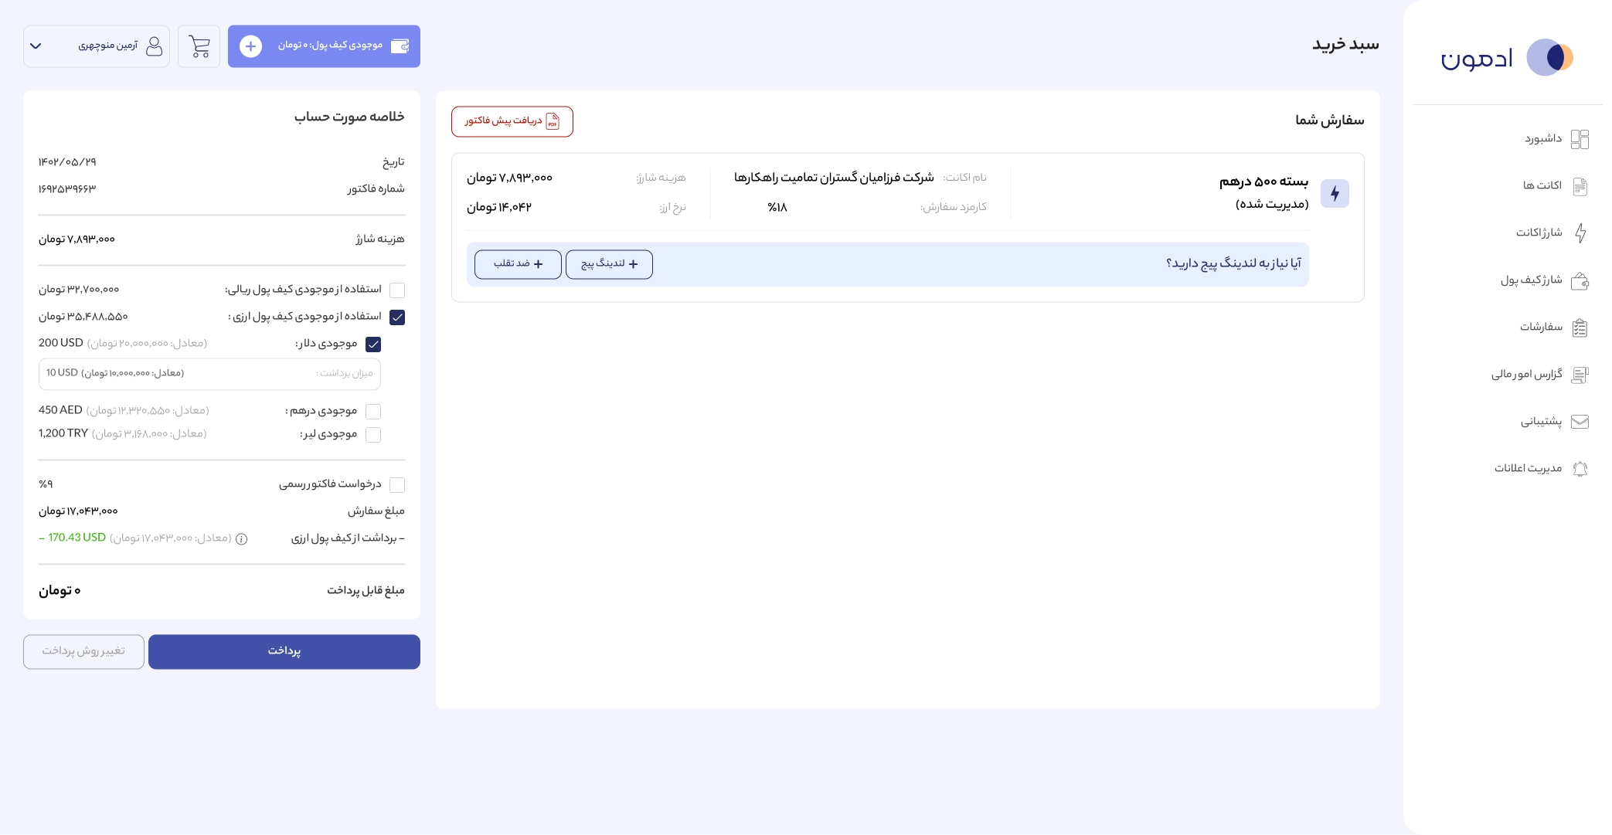
Task: Click the currency wallet amount ۳۵,۴۸۸,۵۵۰ تومان
Action: pos(83,317)
